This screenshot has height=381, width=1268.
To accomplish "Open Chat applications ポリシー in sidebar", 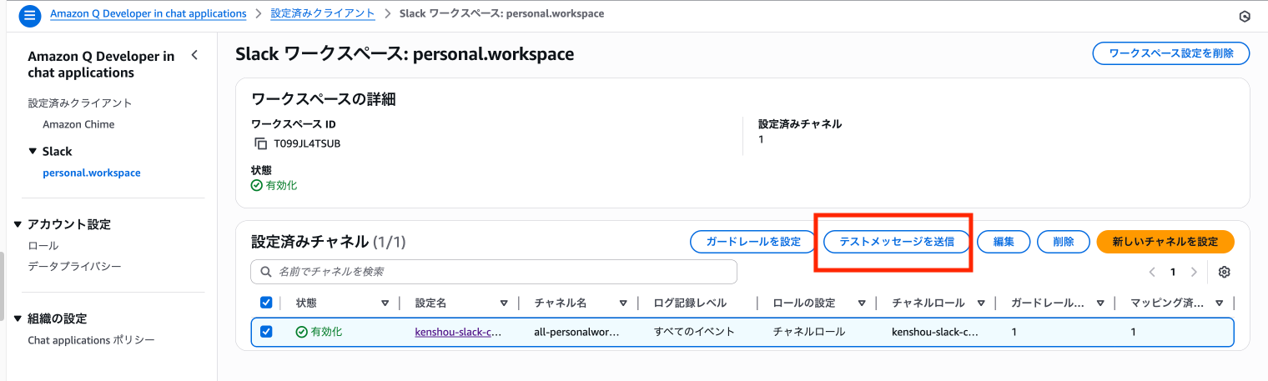I will tap(92, 340).
